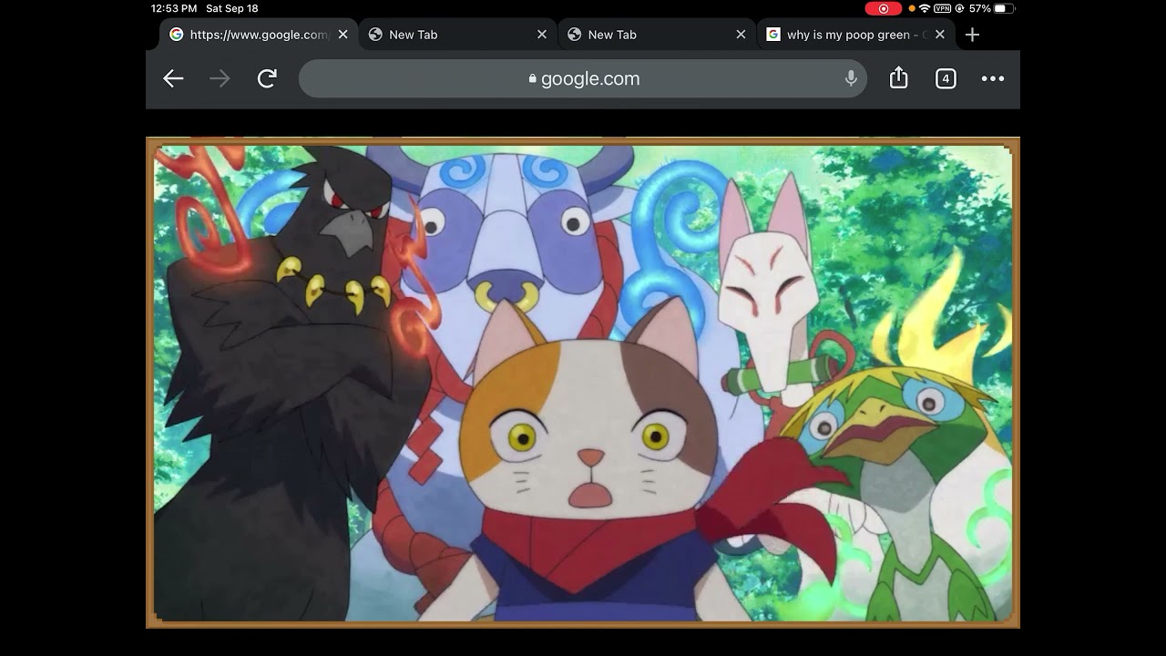Image resolution: width=1166 pixels, height=656 pixels.
Task: Click the google.com address bar
Action: point(583,79)
